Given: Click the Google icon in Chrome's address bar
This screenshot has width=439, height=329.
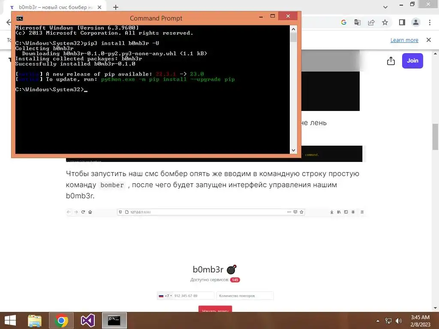Looking at the screenshot, I should tap(343, 22).
